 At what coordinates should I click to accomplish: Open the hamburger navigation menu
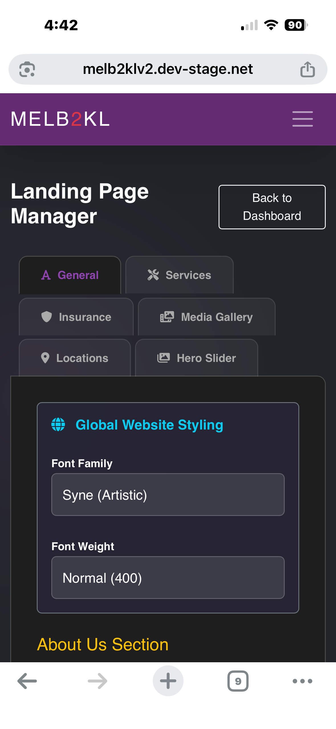[302, 119]
